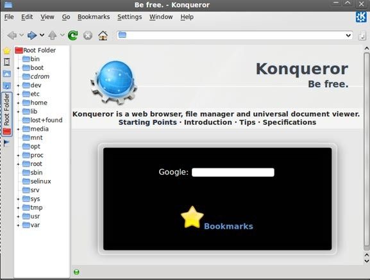
Task: Open location bar dropdown arrow
Action: (348, 36)
